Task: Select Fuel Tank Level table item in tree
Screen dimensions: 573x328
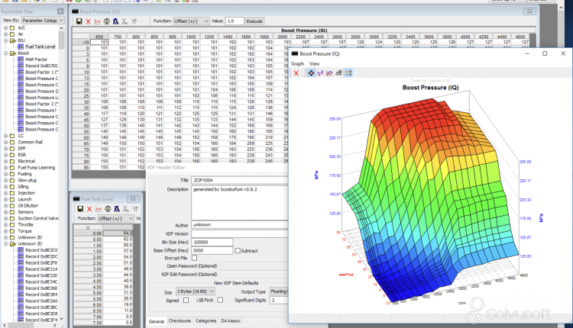Action: pos(40,47)
